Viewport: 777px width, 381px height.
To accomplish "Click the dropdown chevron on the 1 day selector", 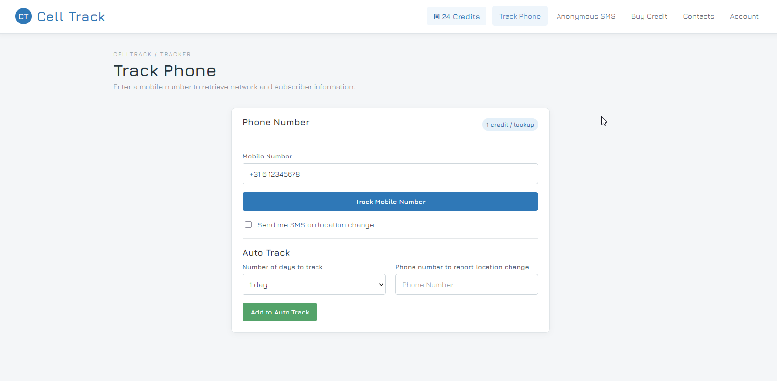I will coord(381,285).
